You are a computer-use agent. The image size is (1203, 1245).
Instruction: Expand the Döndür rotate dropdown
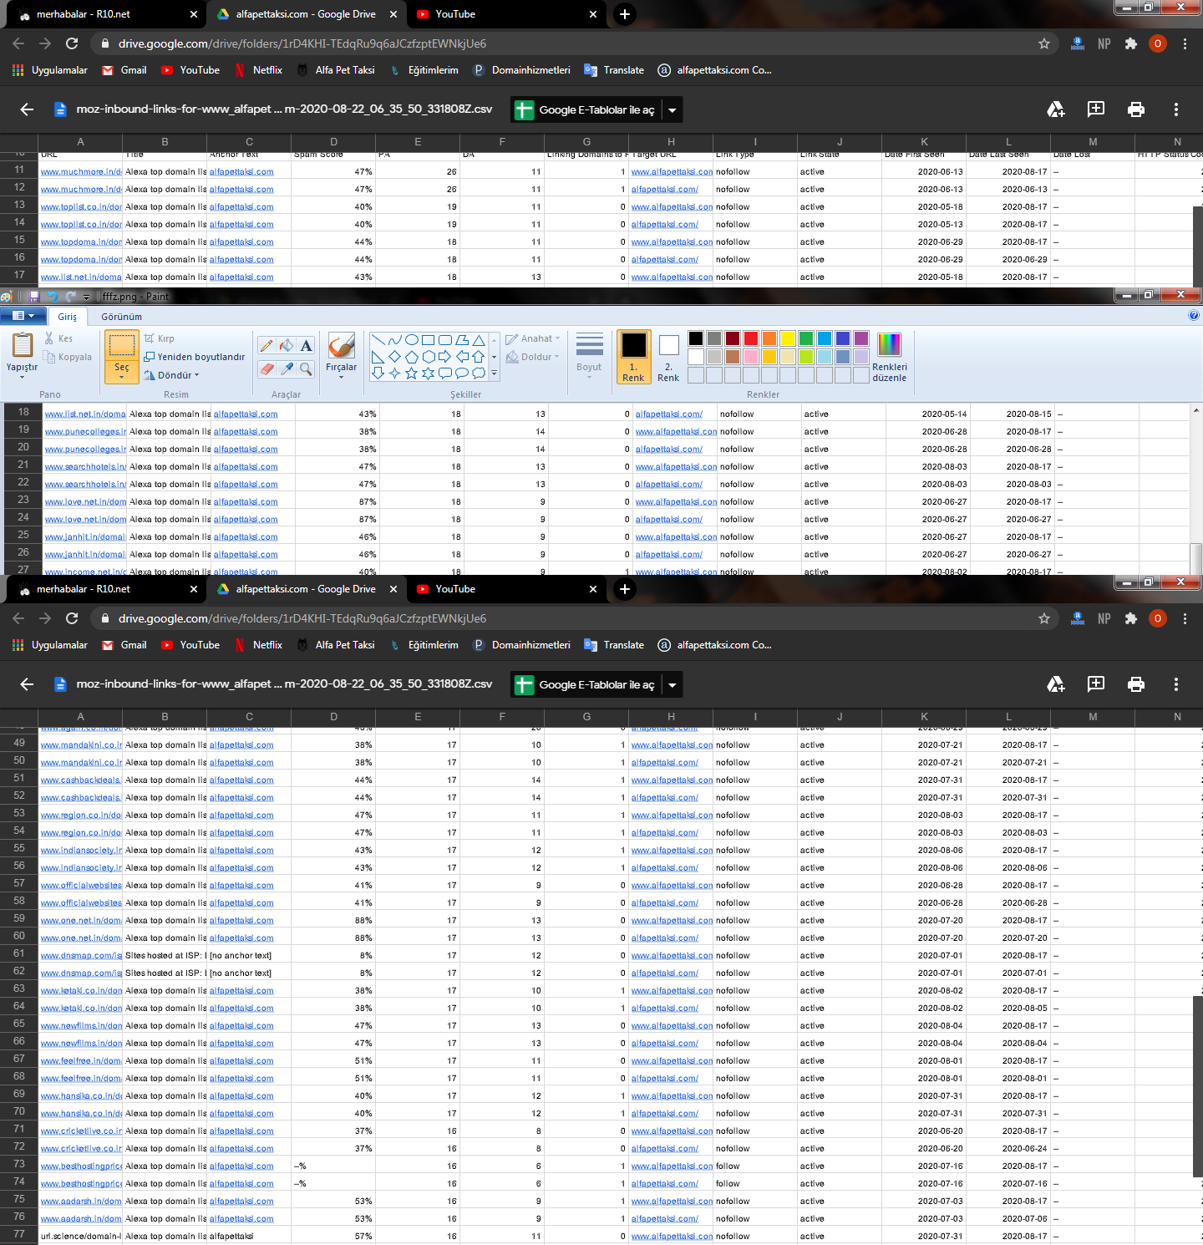171,375
